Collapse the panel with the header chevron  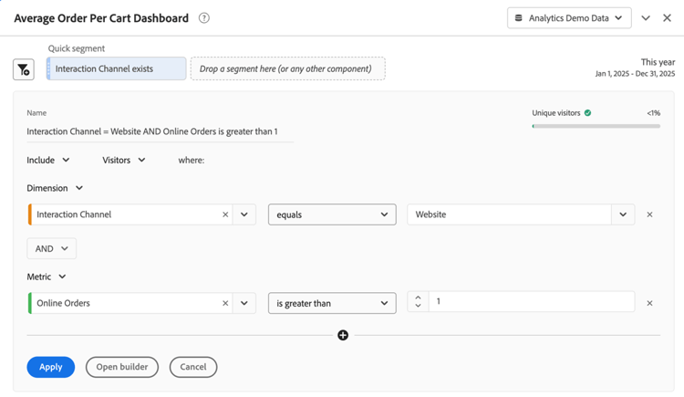[646, 18]
